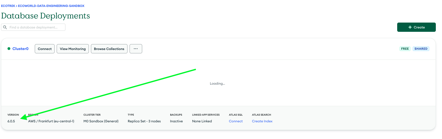This screenshot has height=139, width=442.
Task: Click the plus icon on the Create button
Action: tap(410, 27)
